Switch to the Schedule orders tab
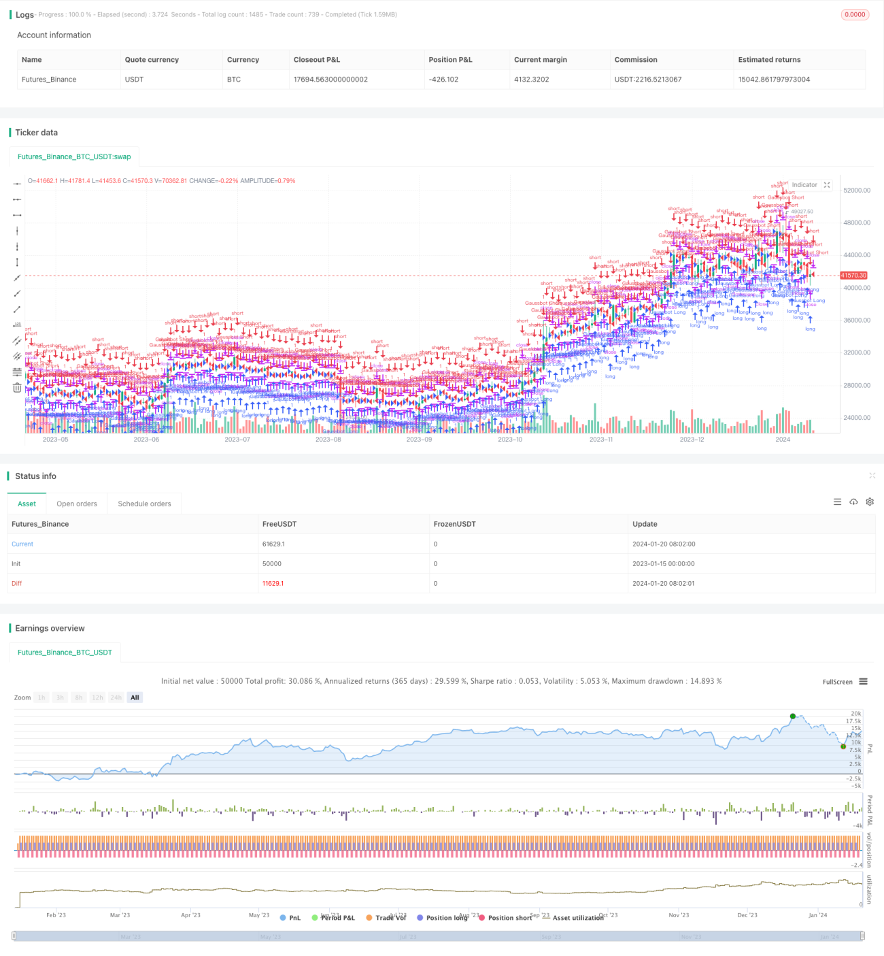 pyautogui.click(x=144, y=504)
